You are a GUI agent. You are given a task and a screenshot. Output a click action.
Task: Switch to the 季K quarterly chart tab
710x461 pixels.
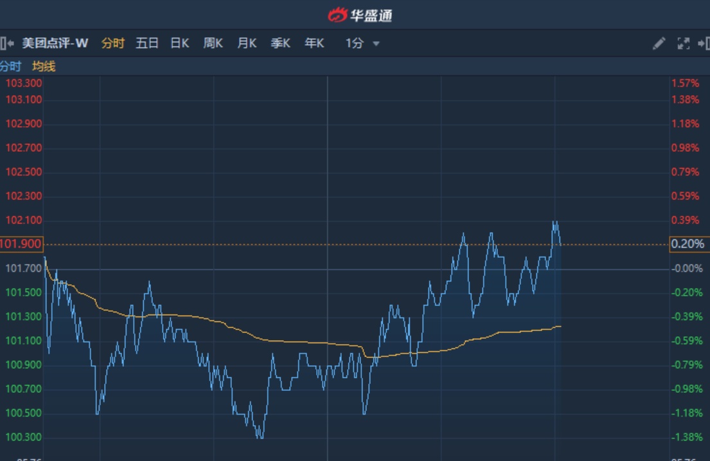pyautogui.click(x=280, y=44)
